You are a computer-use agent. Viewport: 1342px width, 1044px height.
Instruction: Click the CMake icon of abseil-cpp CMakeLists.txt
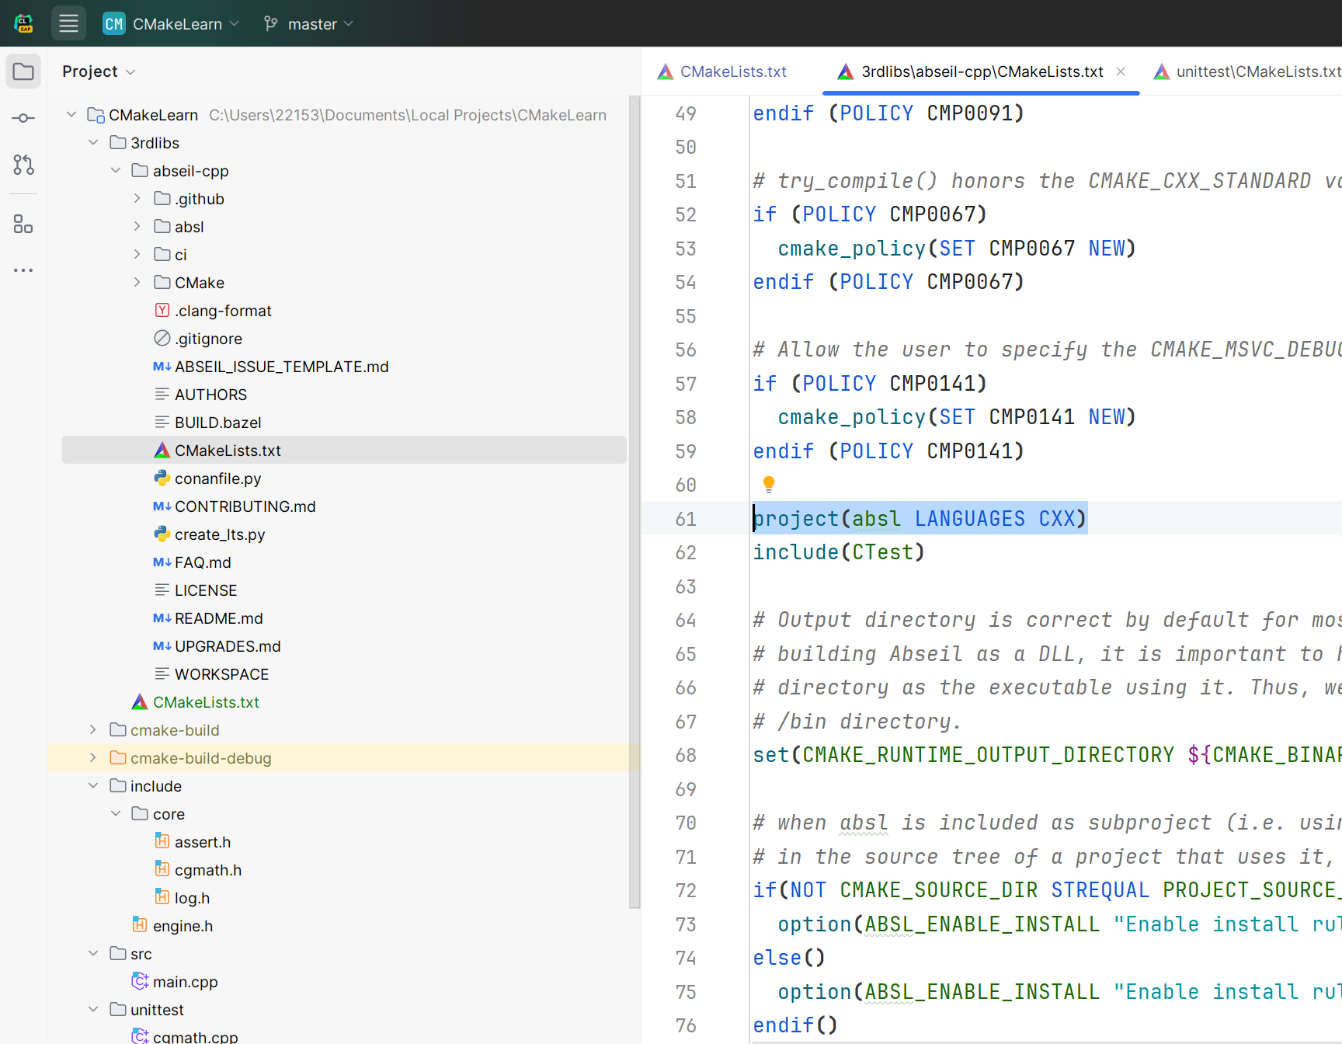coord(162,451)
